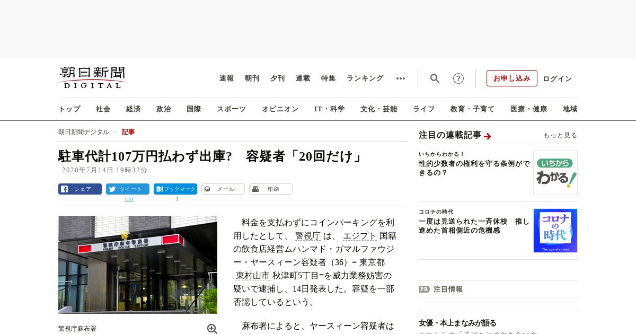Select the トップ category tab

click(69, 109)
